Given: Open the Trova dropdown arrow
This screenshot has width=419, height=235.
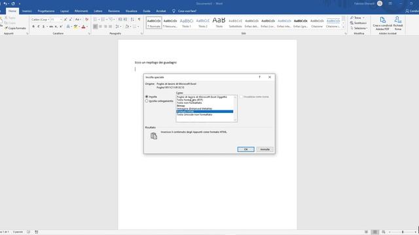Looking at the screenshot, I should [363, 18].
